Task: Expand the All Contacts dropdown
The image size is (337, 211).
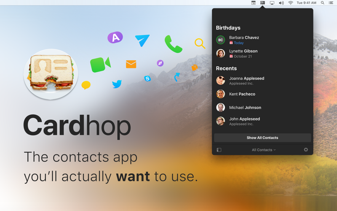Action: 264,150
